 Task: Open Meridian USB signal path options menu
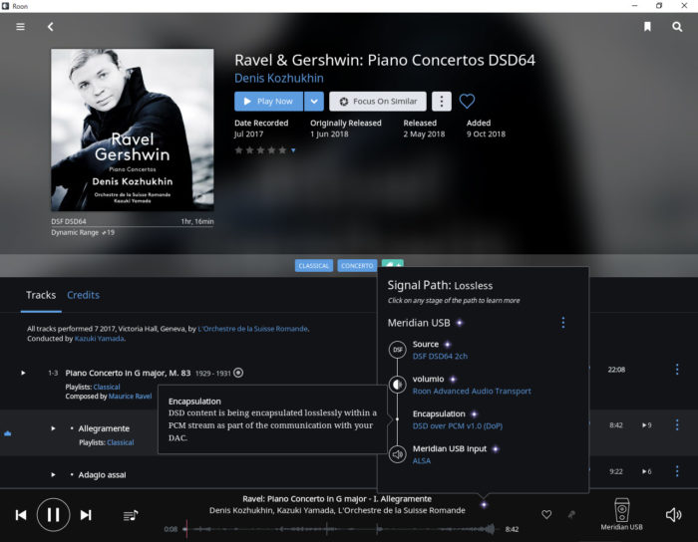[562, 323]
